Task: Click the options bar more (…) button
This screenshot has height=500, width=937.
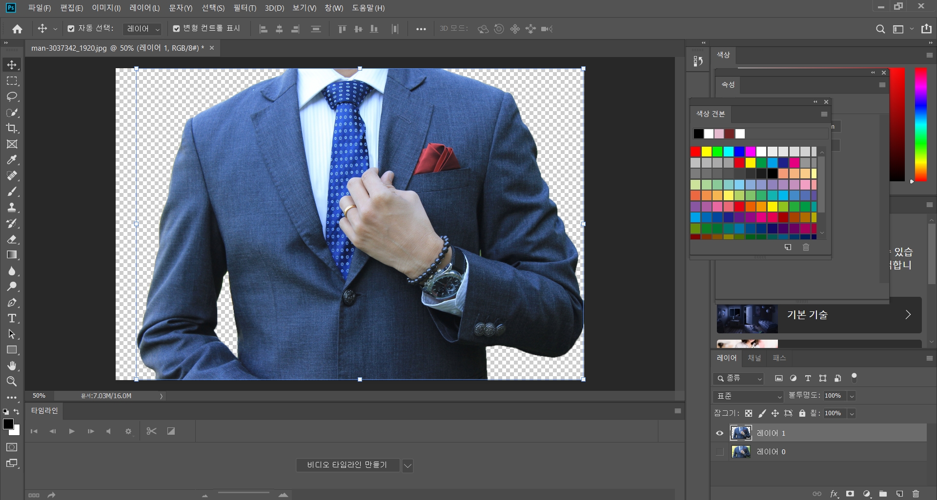Action: 421,29
